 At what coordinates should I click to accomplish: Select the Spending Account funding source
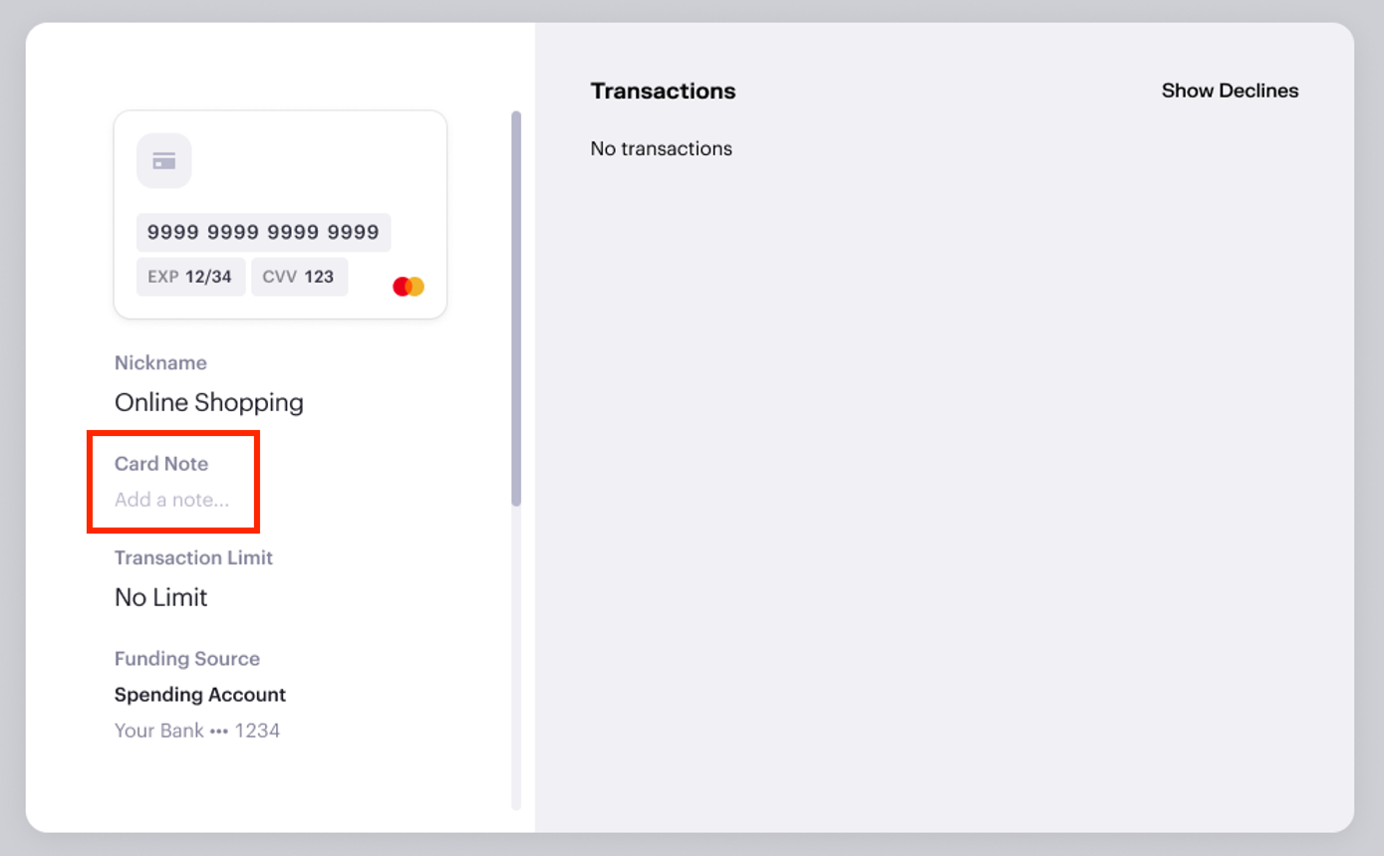point(199,695)
